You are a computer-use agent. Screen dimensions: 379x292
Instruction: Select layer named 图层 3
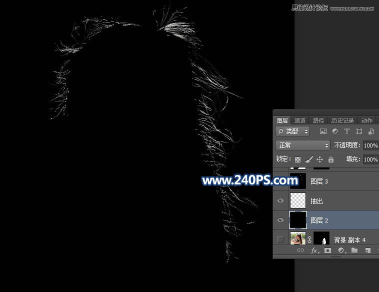point(319,181)
